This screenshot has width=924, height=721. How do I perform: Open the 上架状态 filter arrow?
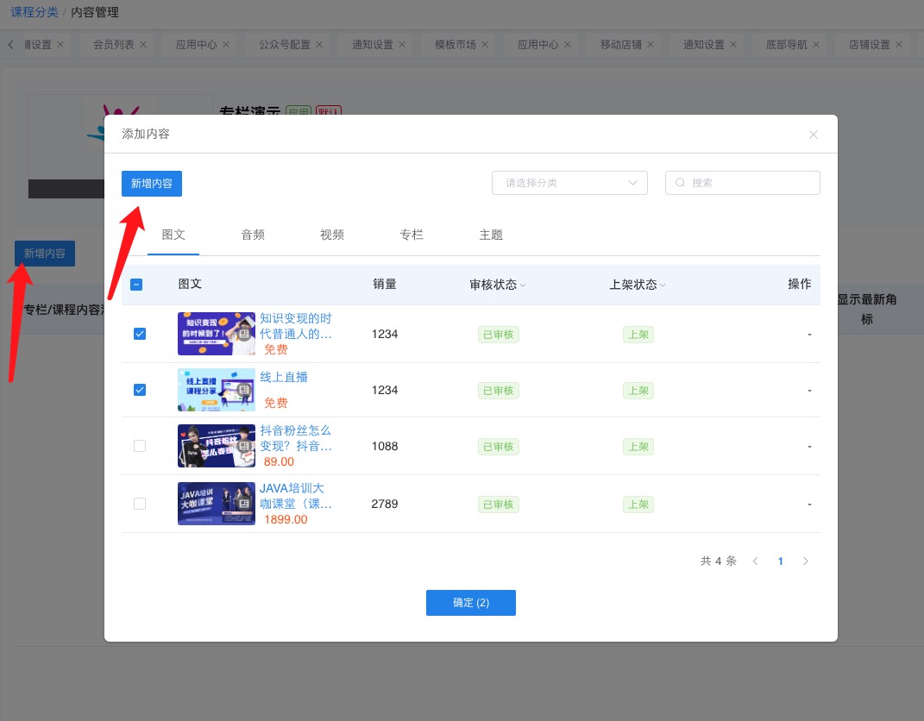coord(663,285)
